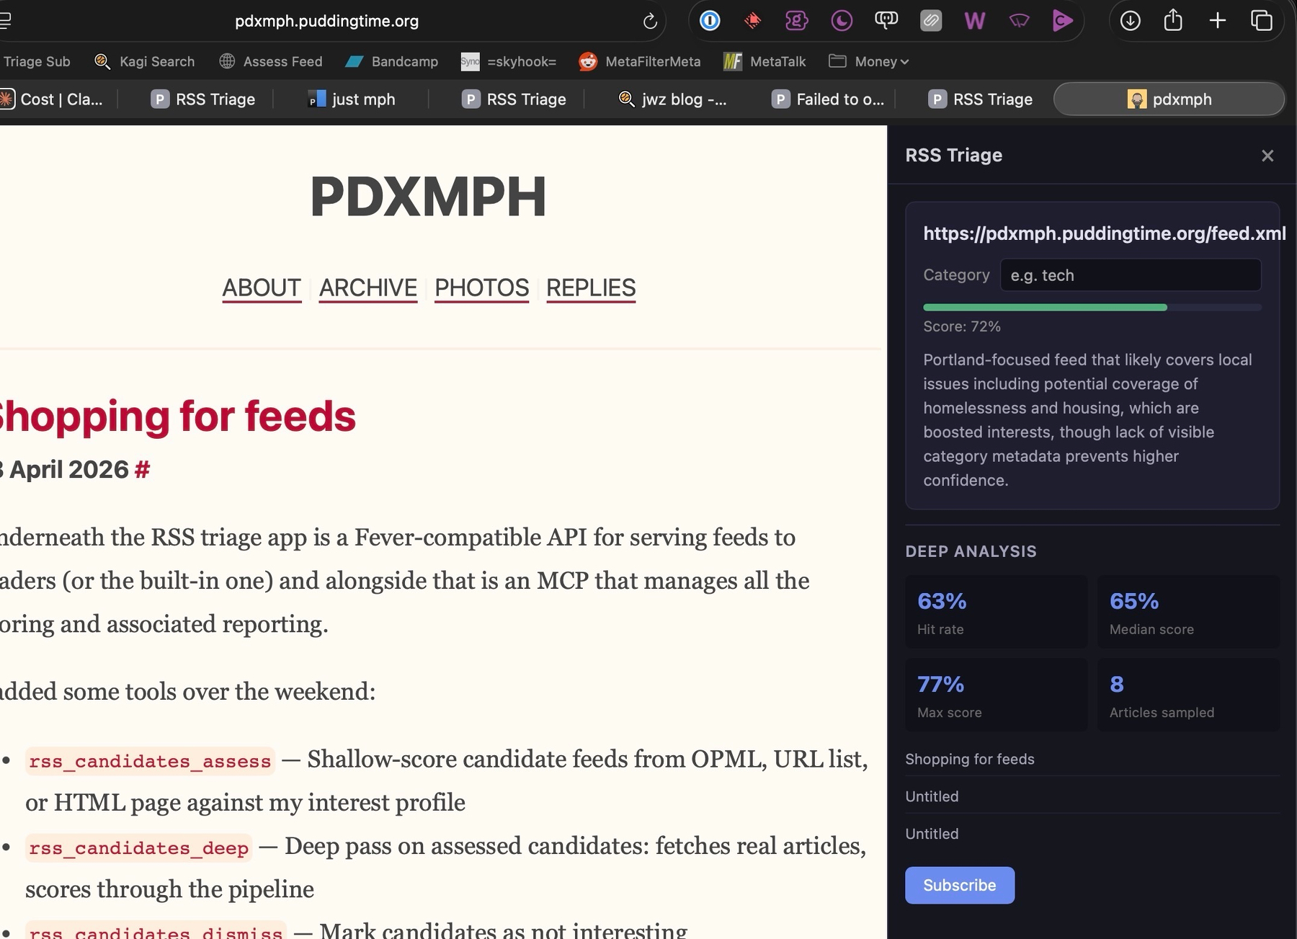Click the feed score progress bar
This screenshot has width=1297, height=939.
[x=1092, y=308]
